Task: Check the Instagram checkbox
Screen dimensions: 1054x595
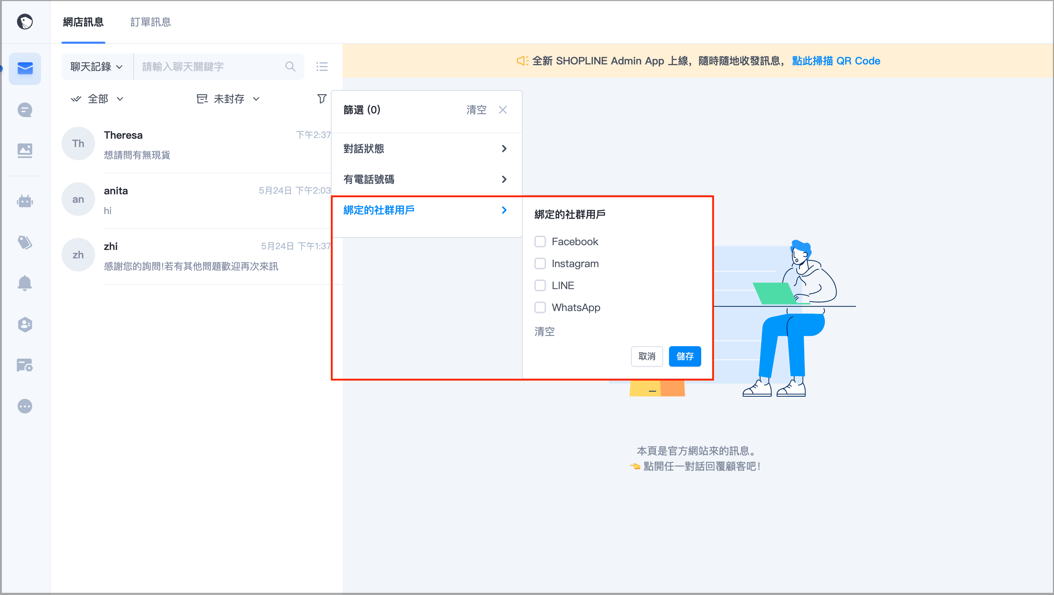Action: 540,263
